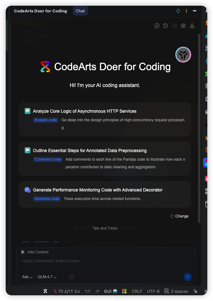Open chat history clock icon

coord(165,25)
